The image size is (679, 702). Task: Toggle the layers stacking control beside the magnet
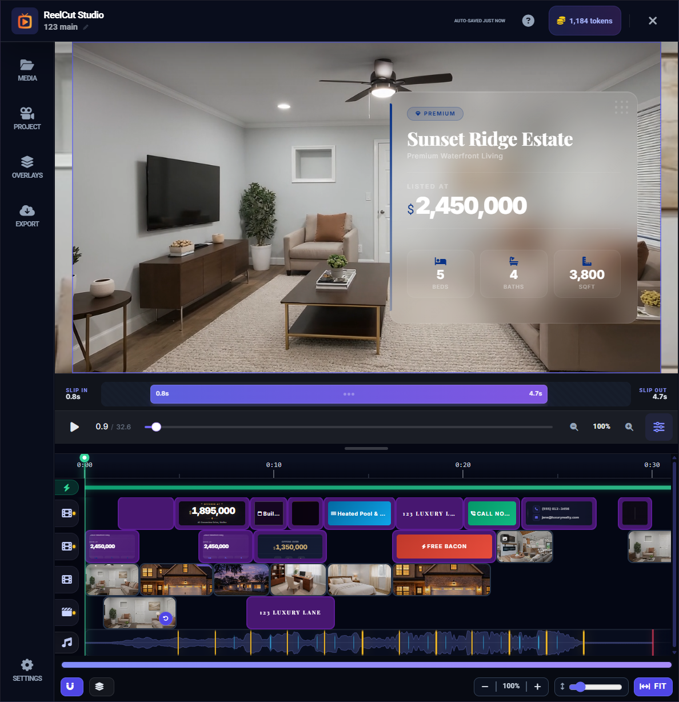[x=101, y=687]
